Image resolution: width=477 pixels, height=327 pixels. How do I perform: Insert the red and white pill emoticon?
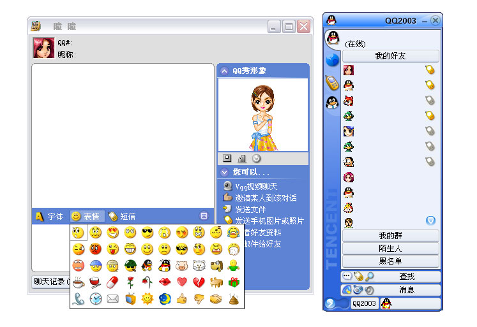pos(113,282)
